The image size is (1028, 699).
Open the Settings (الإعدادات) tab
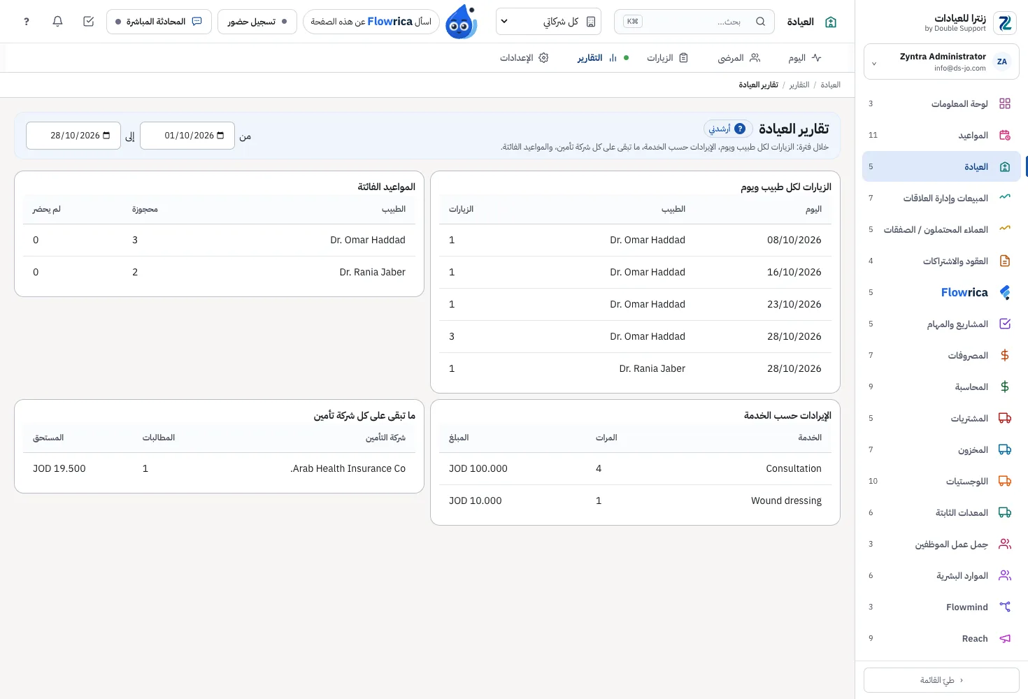coord(524,58)
